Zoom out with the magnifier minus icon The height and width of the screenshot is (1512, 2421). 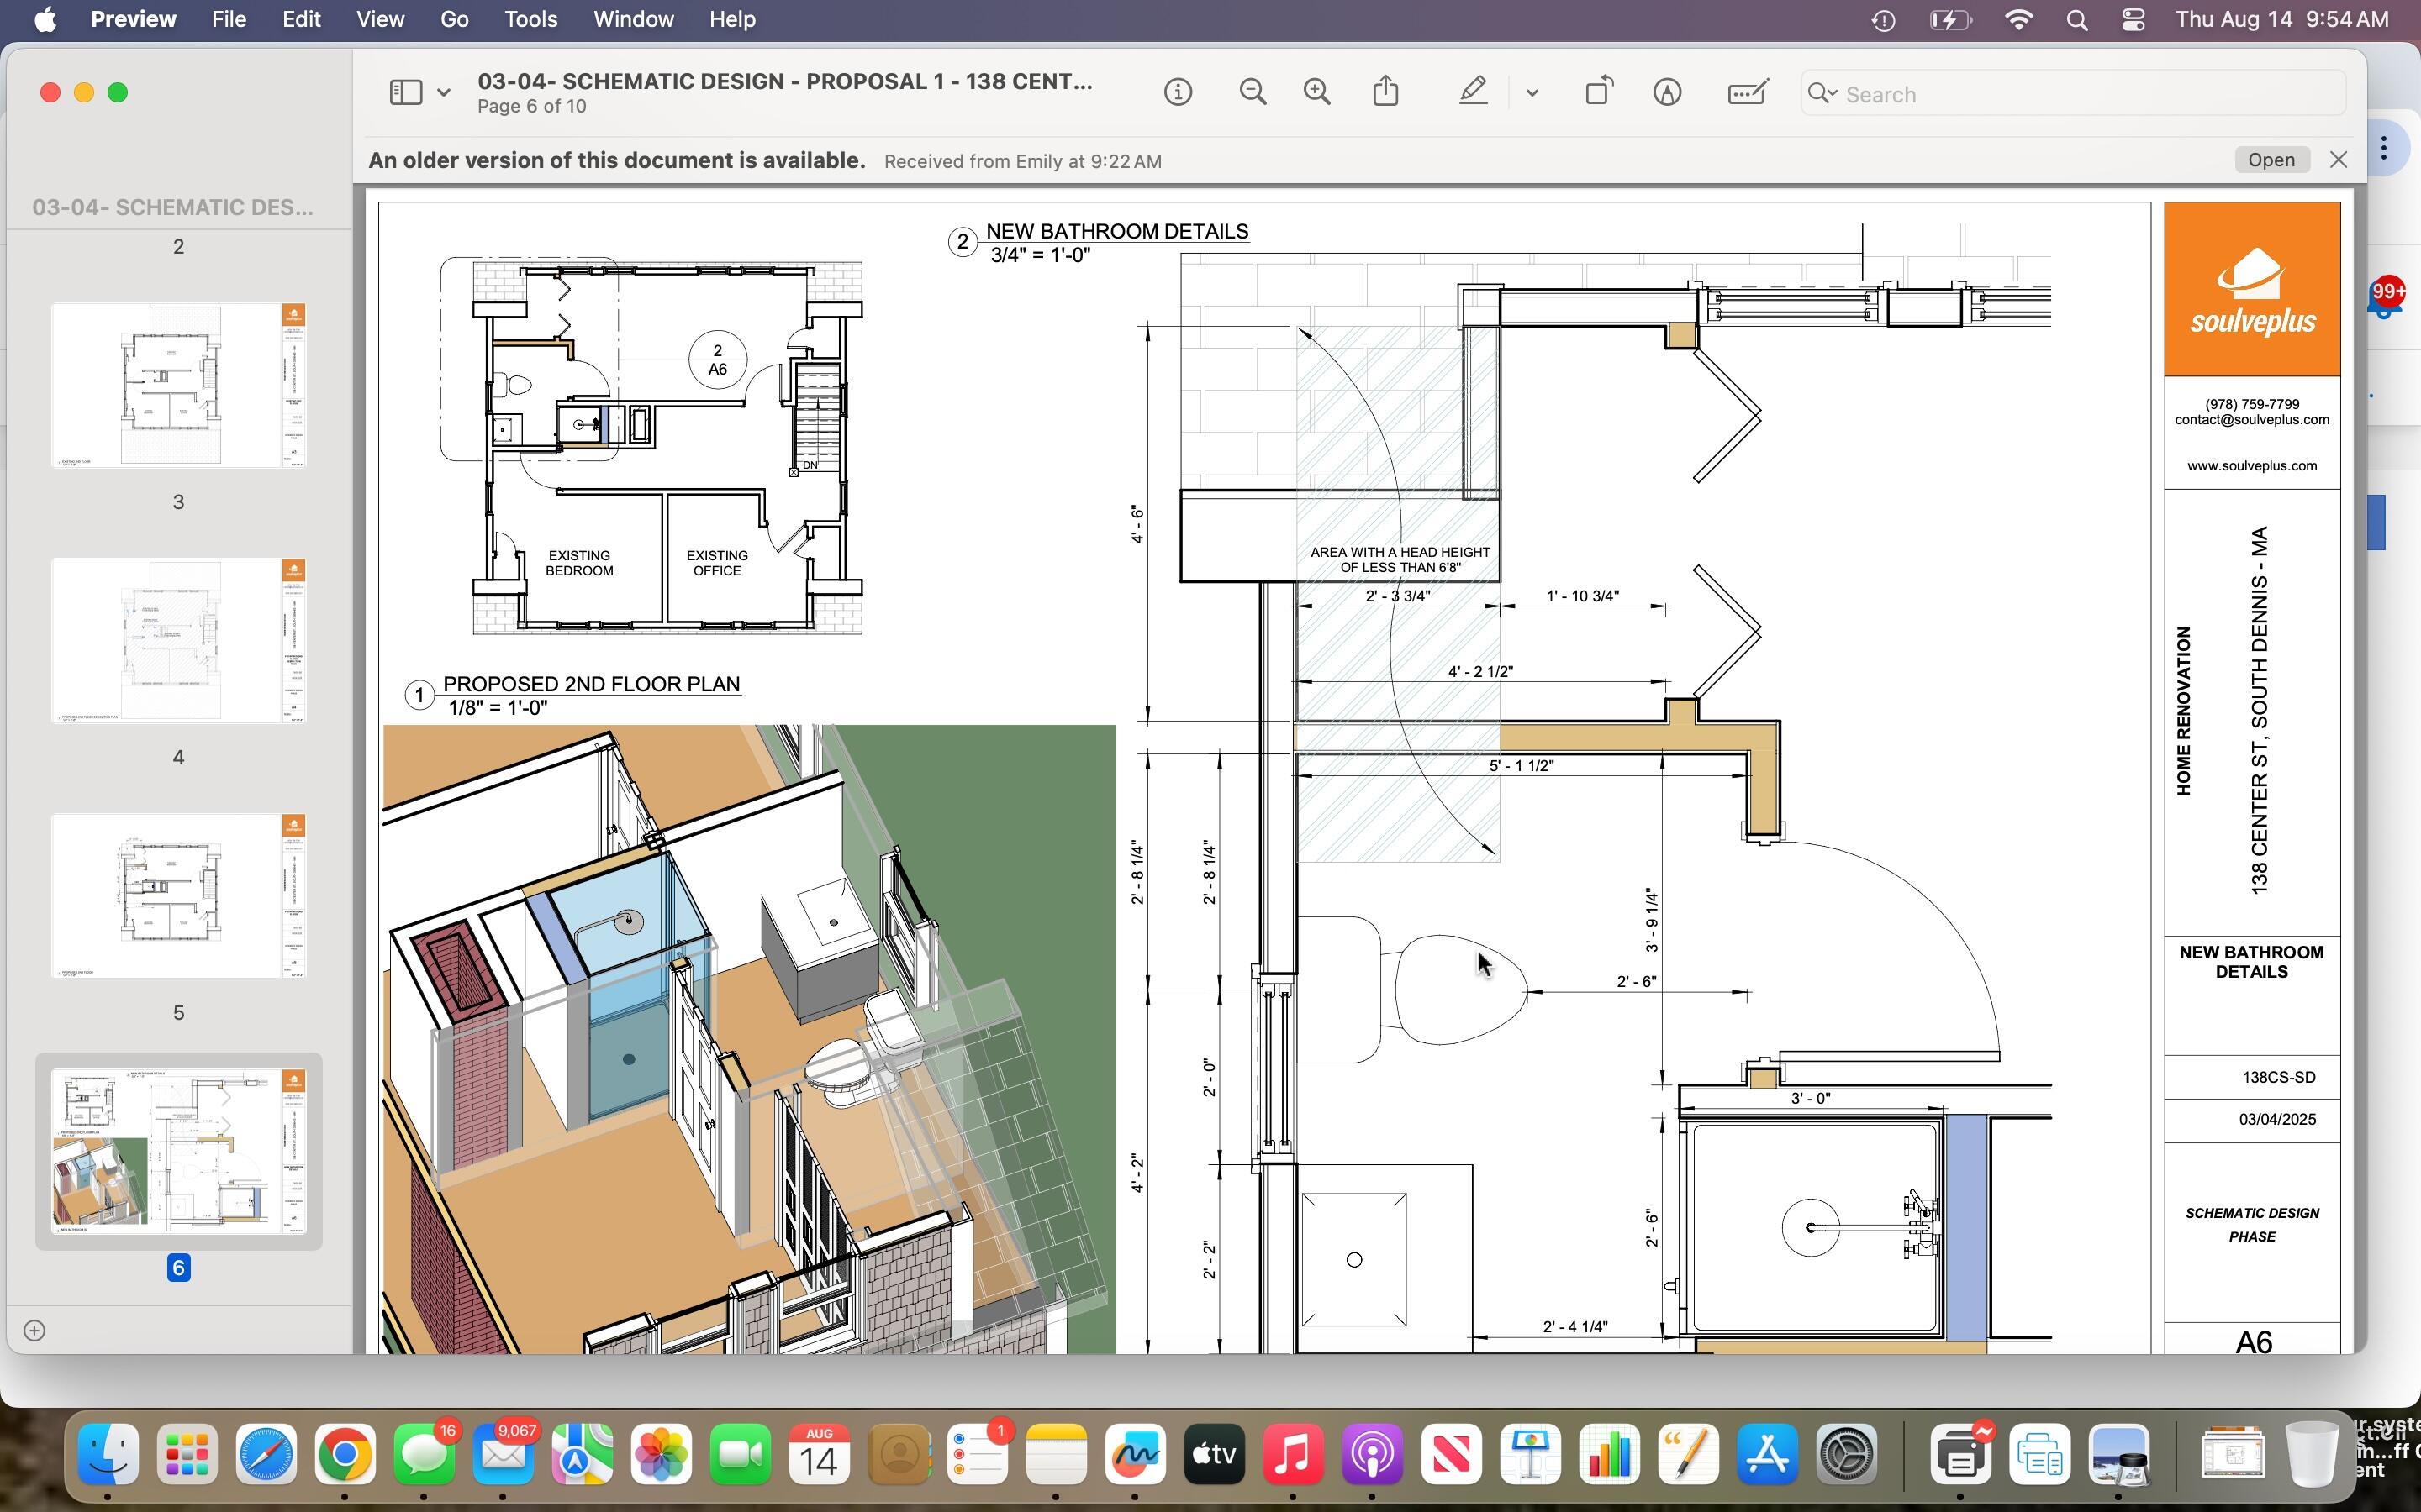pyautogui.click(x=1252, y=93)
